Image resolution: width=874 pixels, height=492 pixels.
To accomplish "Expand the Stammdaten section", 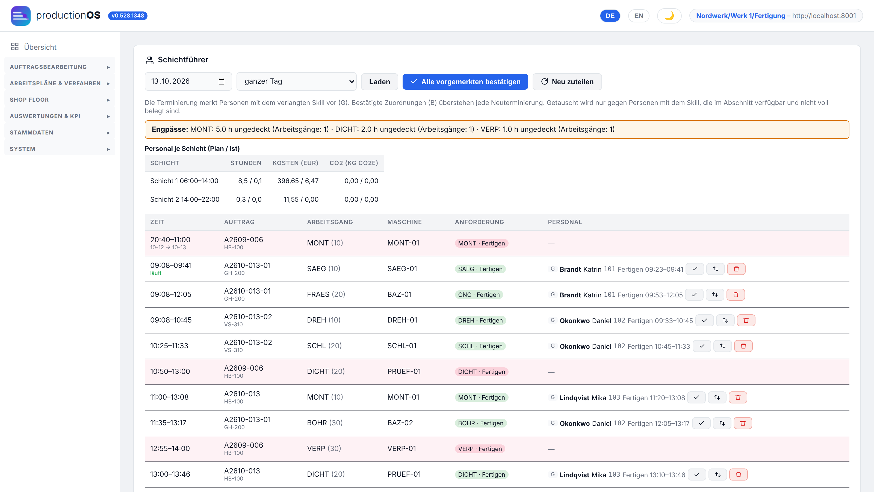I will click(x=60, y=132).
